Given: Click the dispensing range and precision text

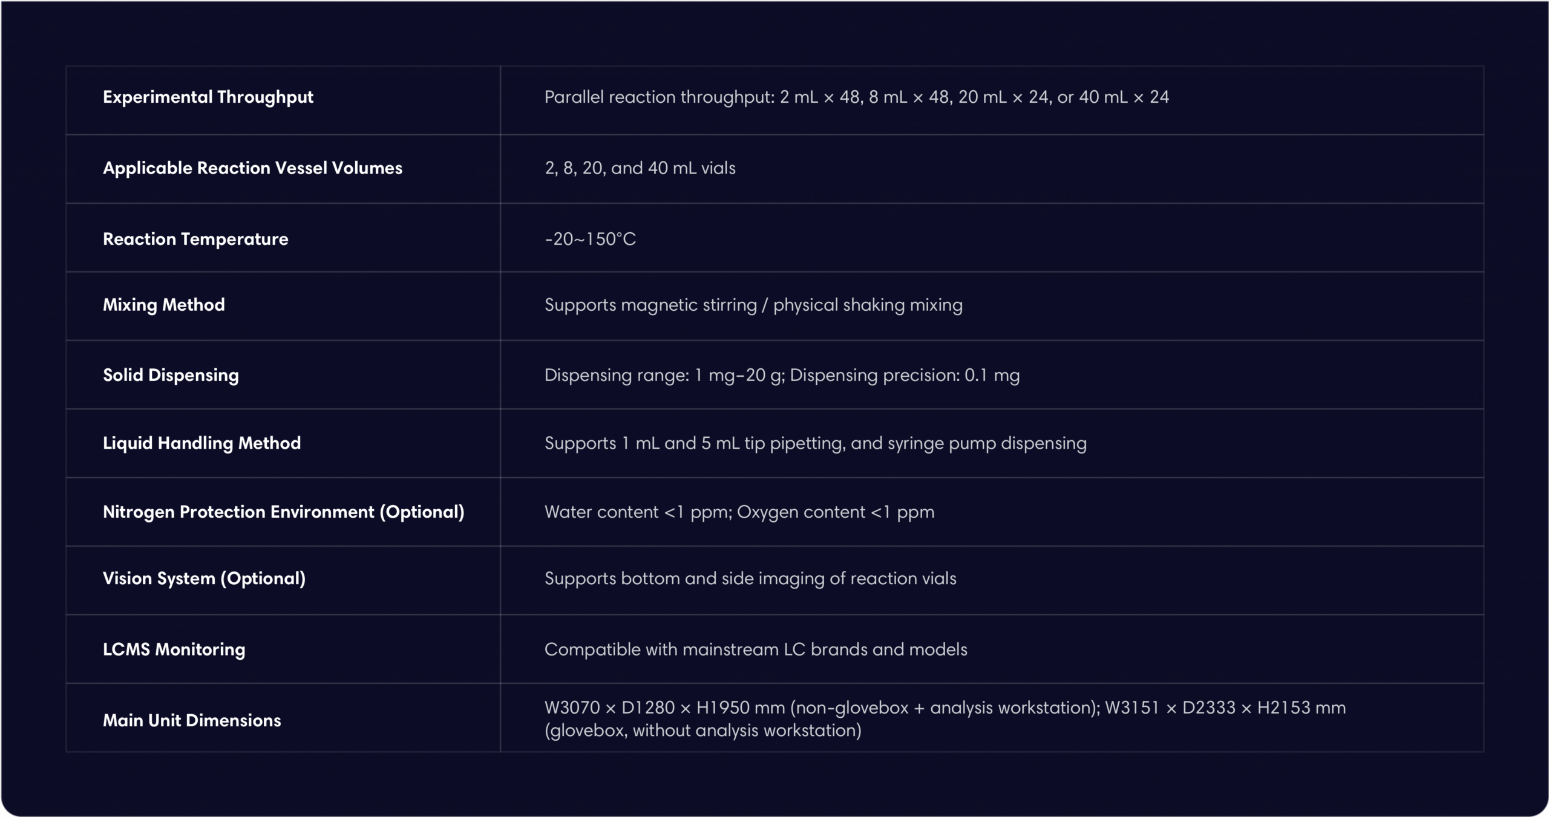Looking at the screenshot, I should [782, 375].
